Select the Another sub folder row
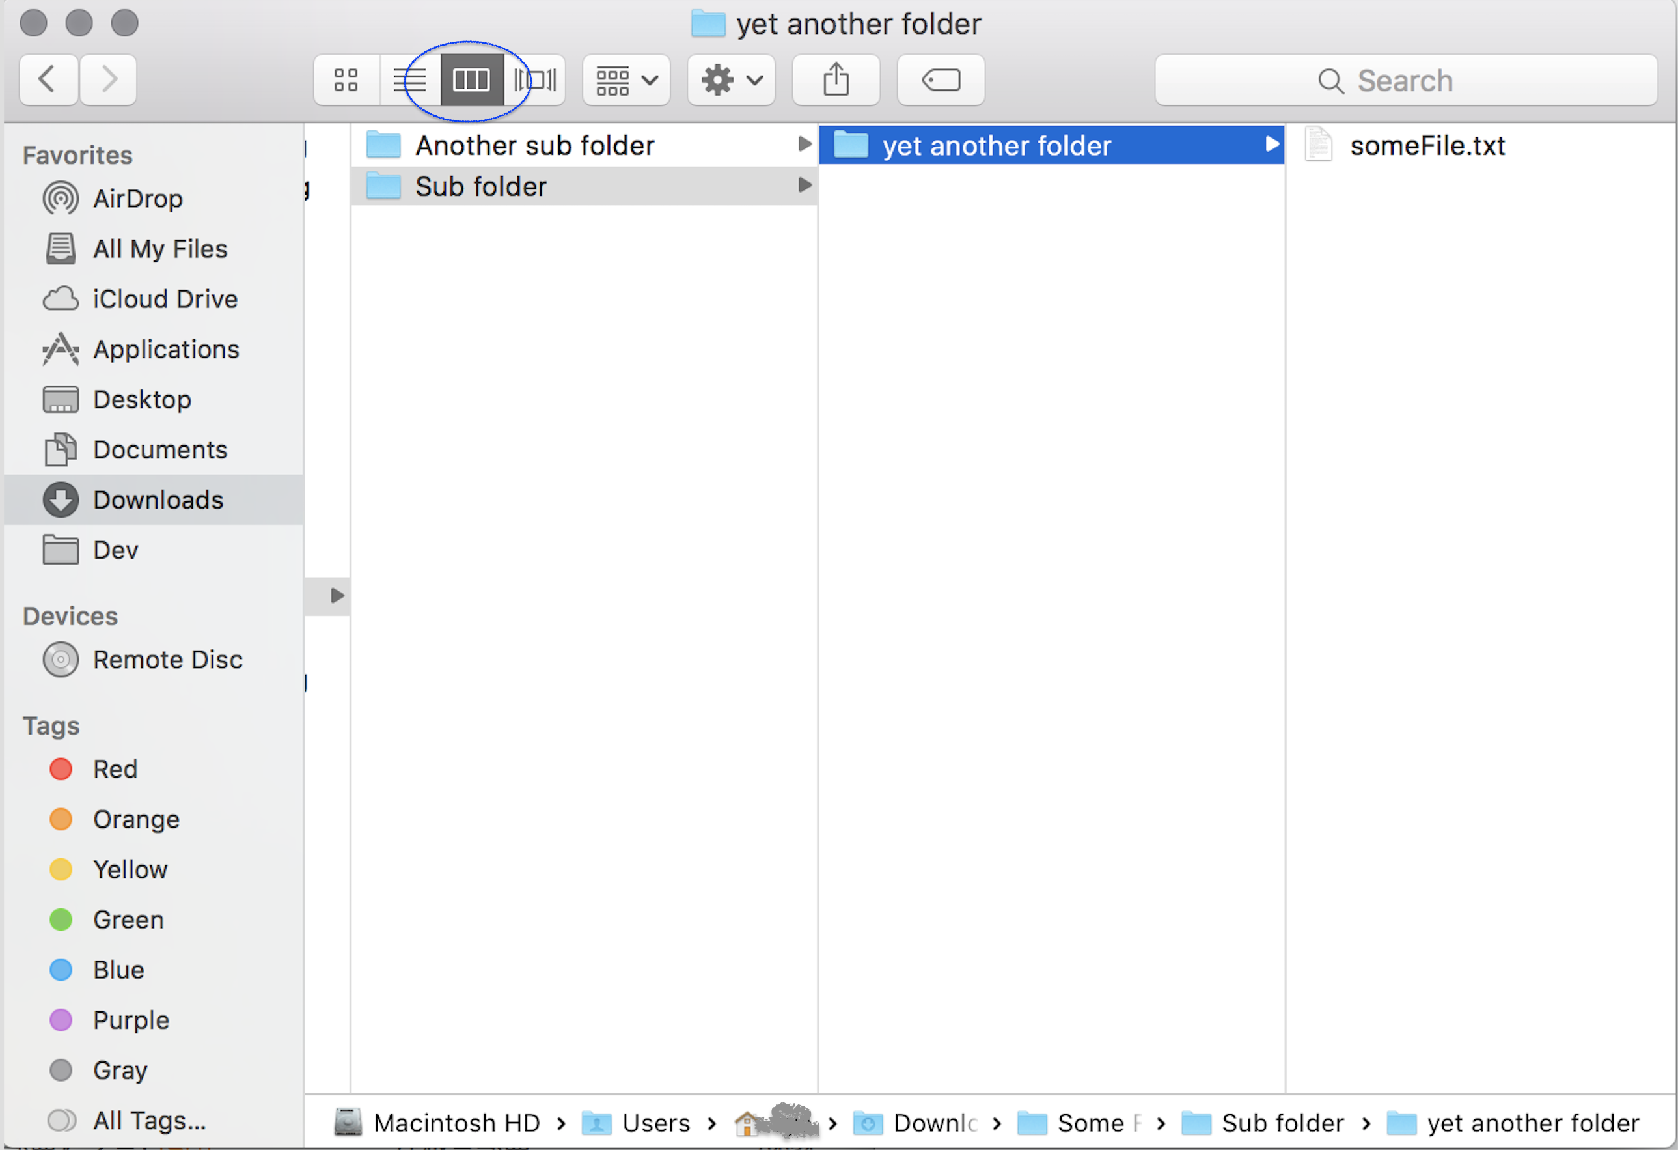The image size is (1678, 1150). [584, 145]
